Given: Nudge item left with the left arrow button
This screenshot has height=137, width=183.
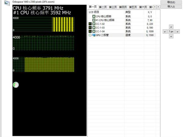Looking at the screenshot, I should (165, 31).
